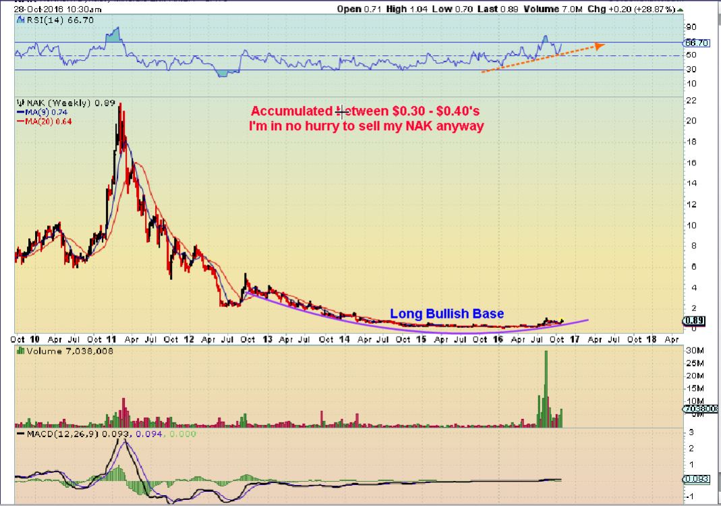Click the 25M label on the volume axis
The image size is (721, 506).
(x=695, y=364)
